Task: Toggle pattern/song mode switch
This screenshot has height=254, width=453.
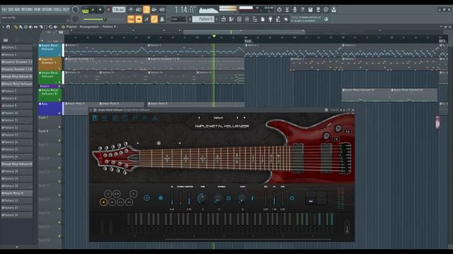Action: tap(85, 10)
